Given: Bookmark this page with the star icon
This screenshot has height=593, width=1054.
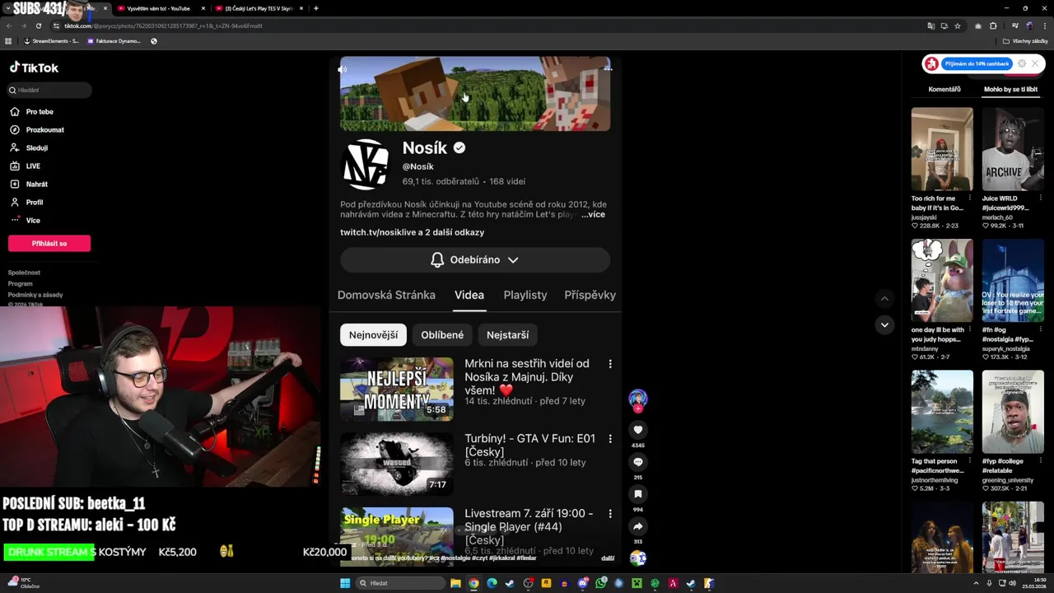Looking at the screenshot, I should pyautogui.click(x=957, y=26).
